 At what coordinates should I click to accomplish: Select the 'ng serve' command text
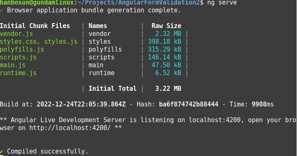222,2
